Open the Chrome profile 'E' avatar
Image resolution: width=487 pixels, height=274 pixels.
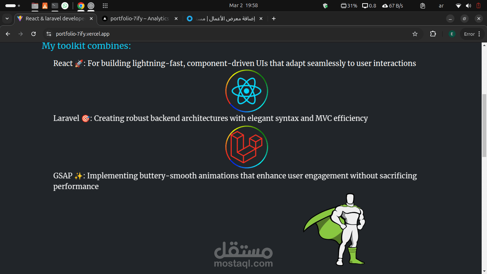click(x=452, y=34)
